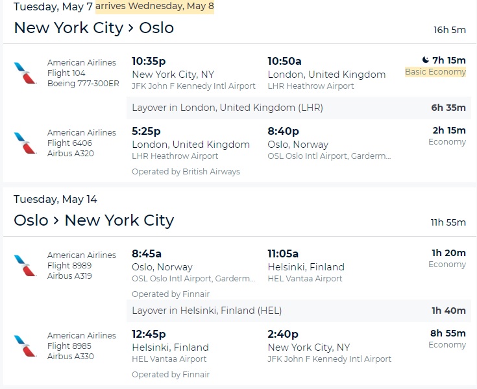The width and height of the screenshot is (477, 389).
Task: Click the 'arrives Wednesday, May 8' highlighted note
Action: click(154, 7)
